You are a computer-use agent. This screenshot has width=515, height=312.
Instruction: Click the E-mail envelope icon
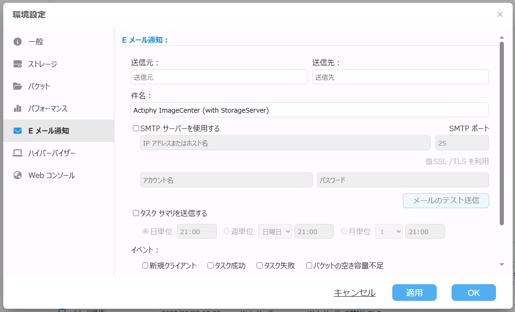click(x=18, y=131)
